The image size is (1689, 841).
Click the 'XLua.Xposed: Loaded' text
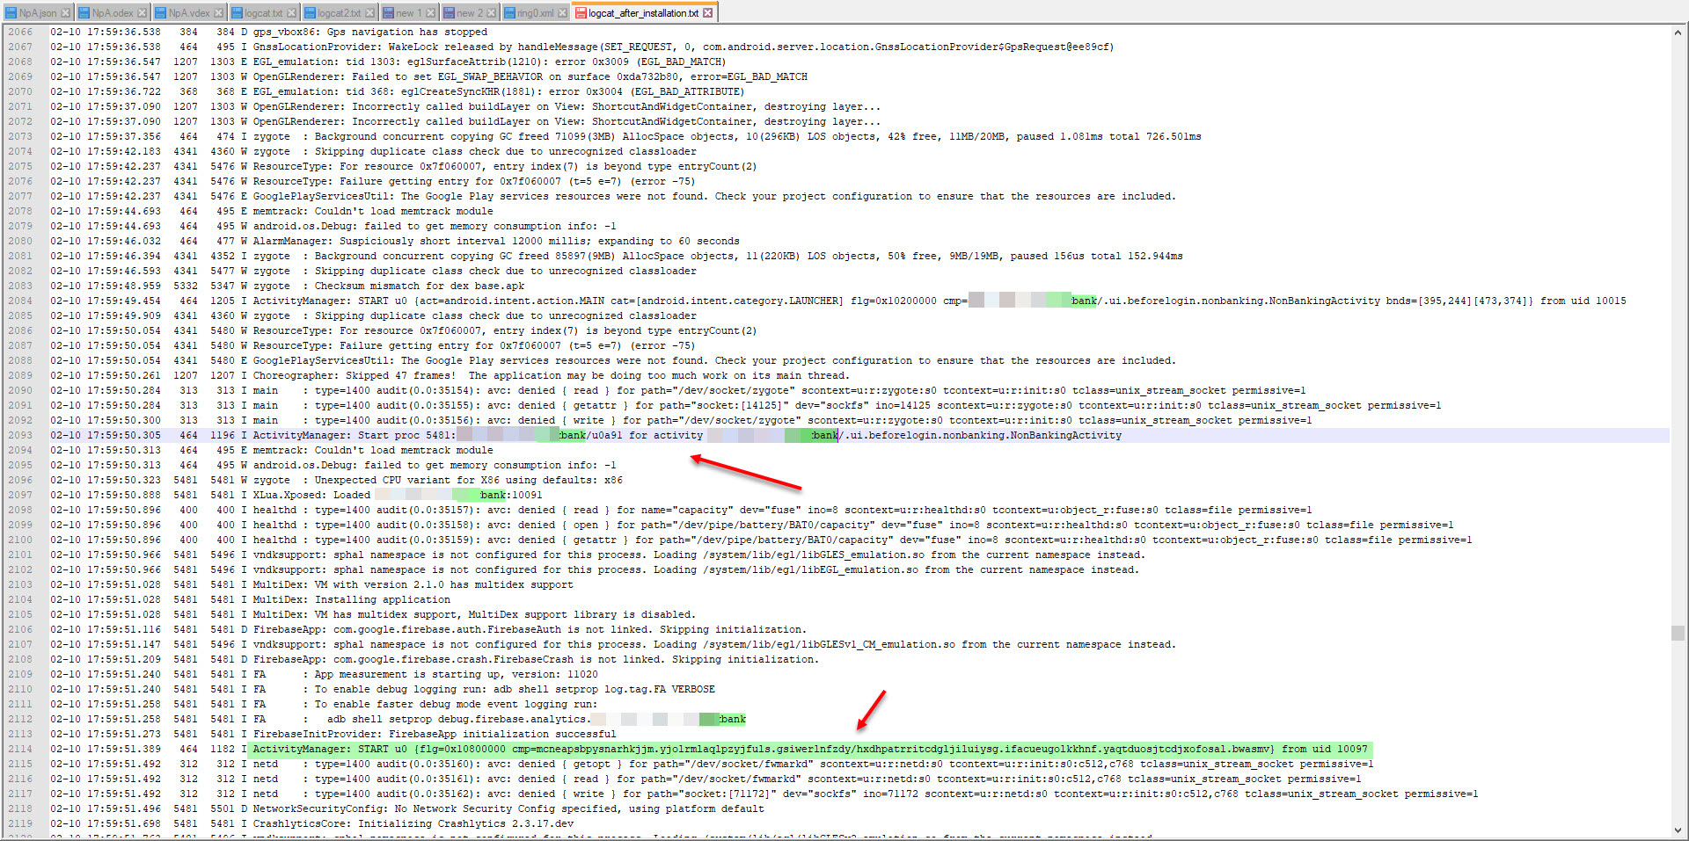(311, 495)
